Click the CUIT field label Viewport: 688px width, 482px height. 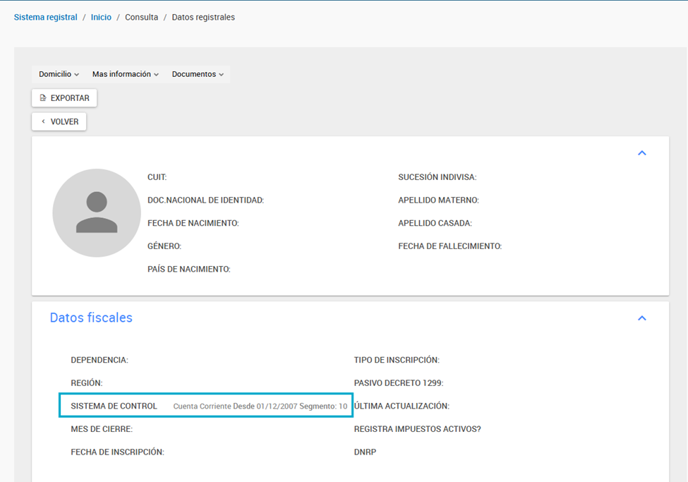click(157, 177)
